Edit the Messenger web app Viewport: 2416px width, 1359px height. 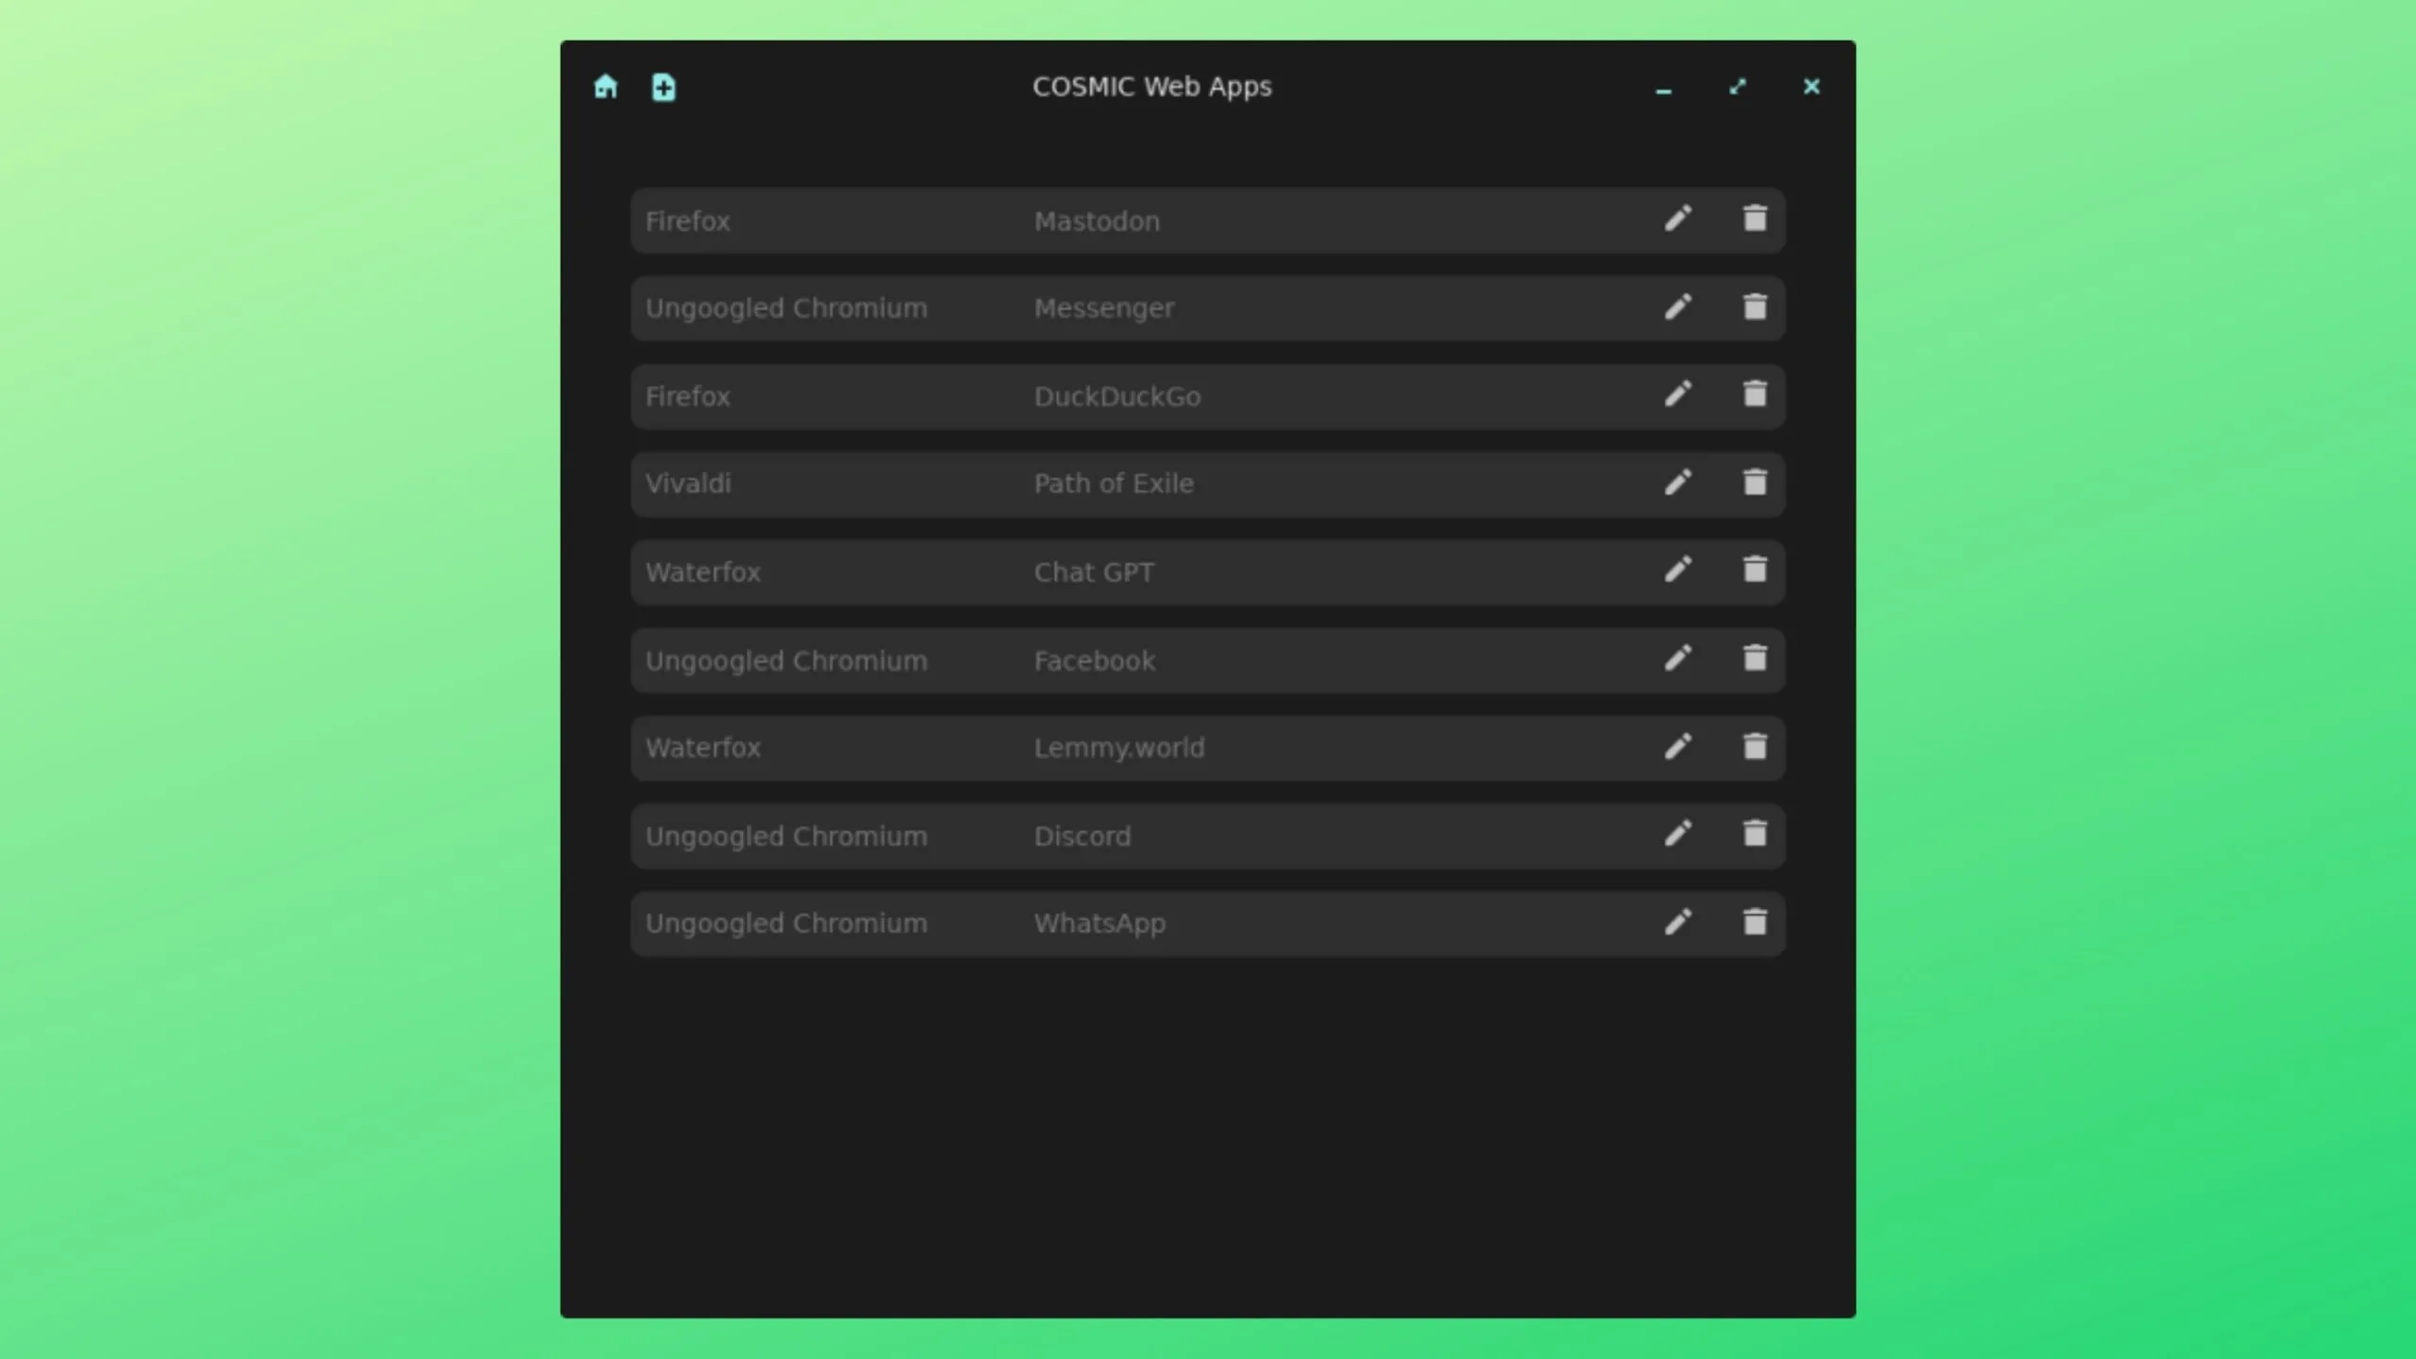[x=1678, y=307]
